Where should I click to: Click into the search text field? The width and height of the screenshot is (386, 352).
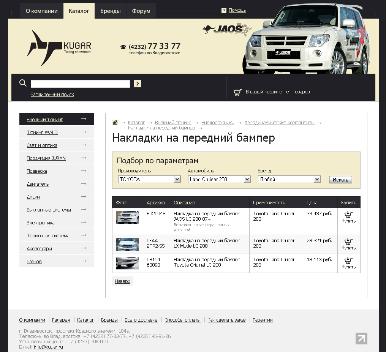(x=80, y=84)
